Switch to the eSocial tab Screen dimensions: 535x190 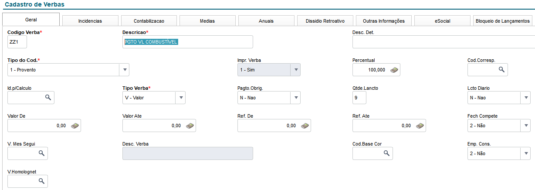(442, 21)
